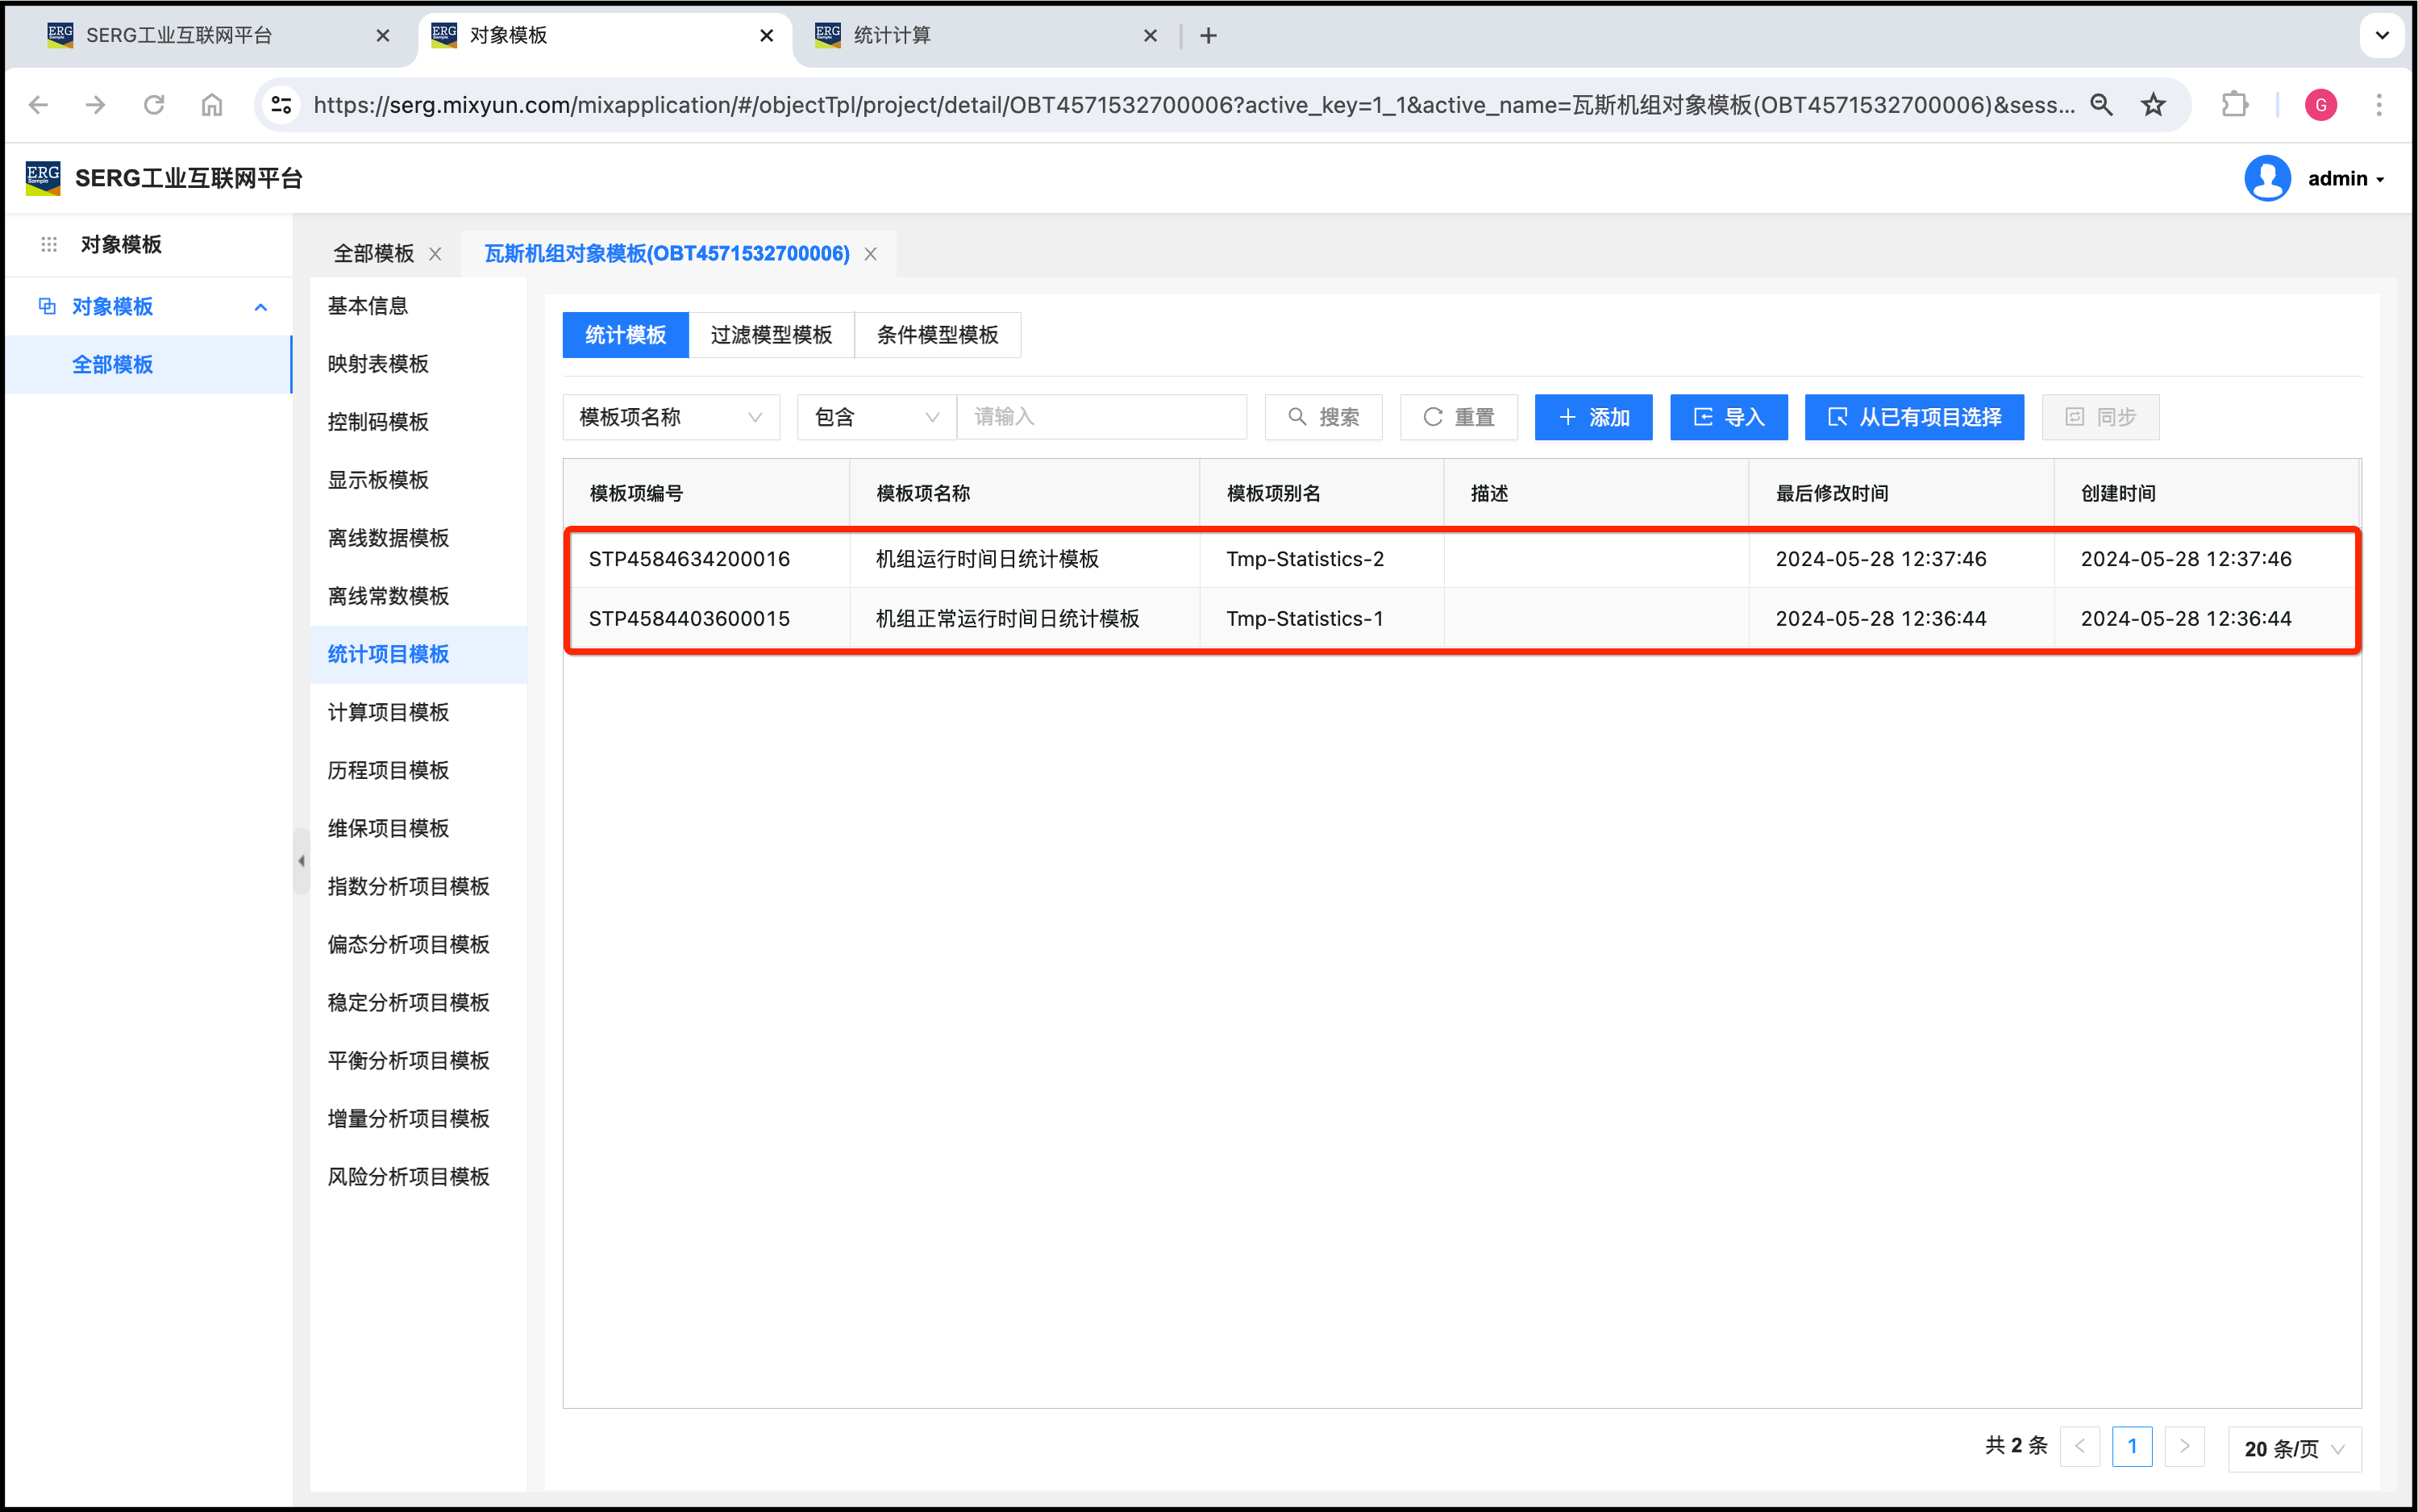Click the site settings icon in address bar
2418x1512 pixels.
coord(282,105)
